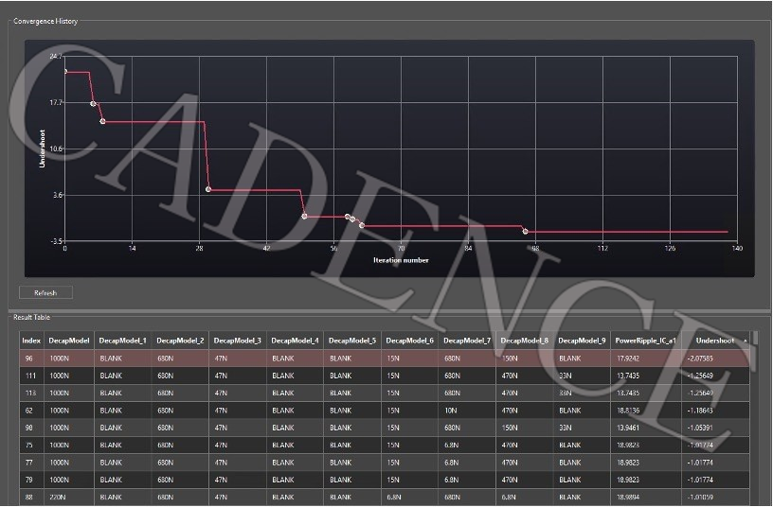Click the DecapModel_1 column header
Screen dimensions: 773x507
(123, 341)
